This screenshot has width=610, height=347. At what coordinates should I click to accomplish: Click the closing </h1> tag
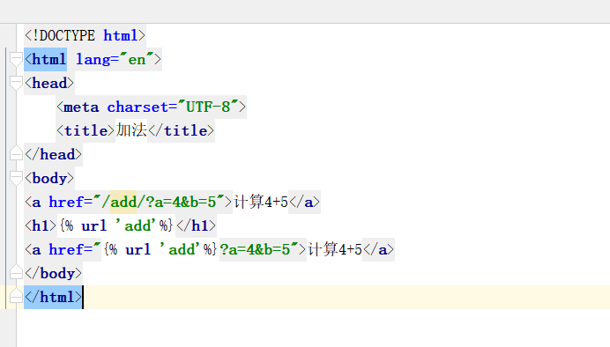(196, 225)
